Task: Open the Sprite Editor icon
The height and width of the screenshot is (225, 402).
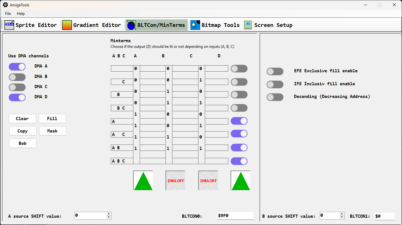Action: click(9, 25)
